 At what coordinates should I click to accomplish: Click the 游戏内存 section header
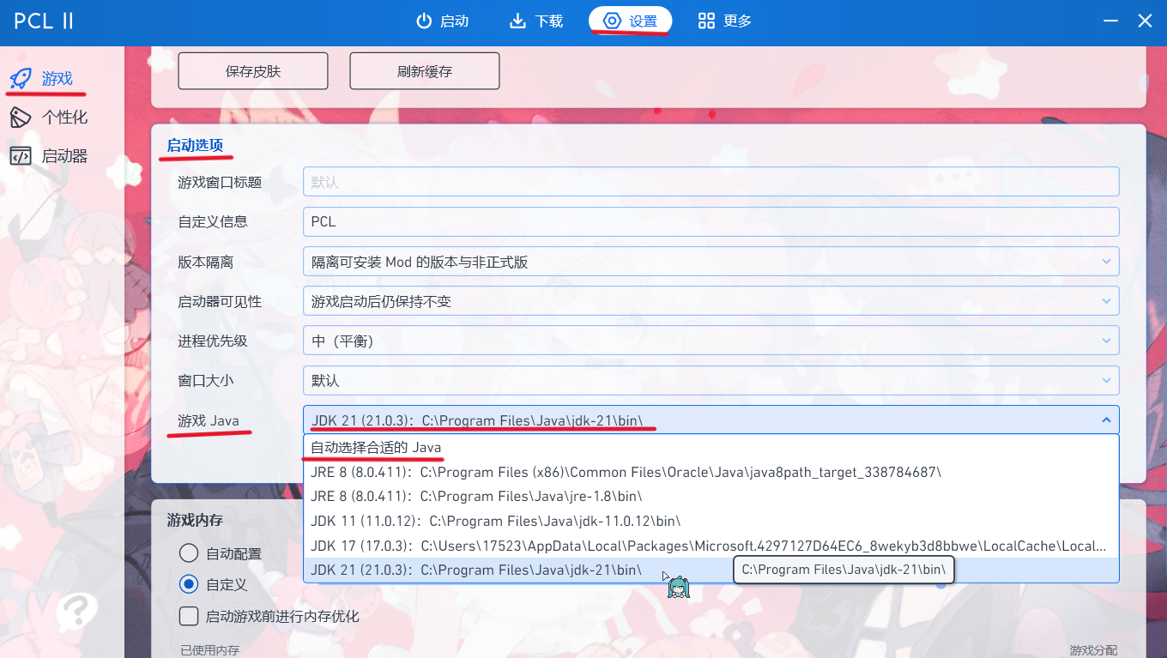click(195, 520)
